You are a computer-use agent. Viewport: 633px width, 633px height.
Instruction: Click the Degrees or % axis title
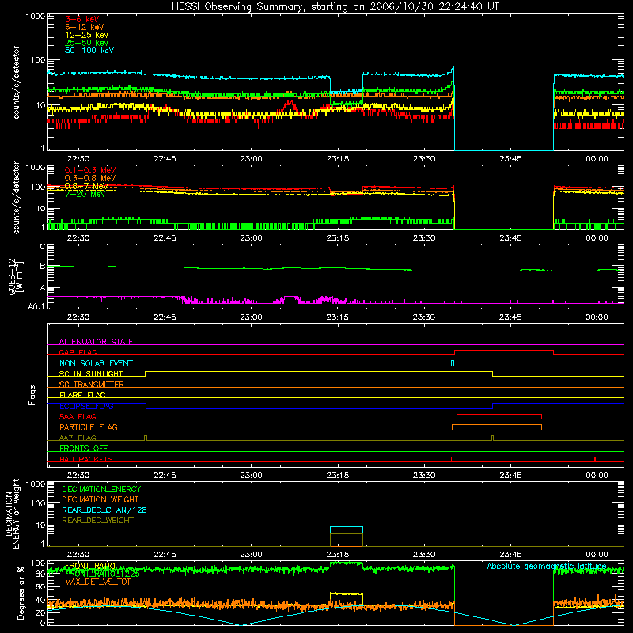(21, 593)
